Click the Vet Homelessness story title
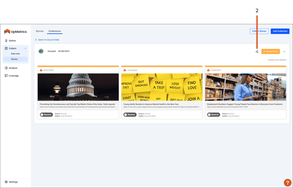Screen dimensions: 293x188 point(77,104)
